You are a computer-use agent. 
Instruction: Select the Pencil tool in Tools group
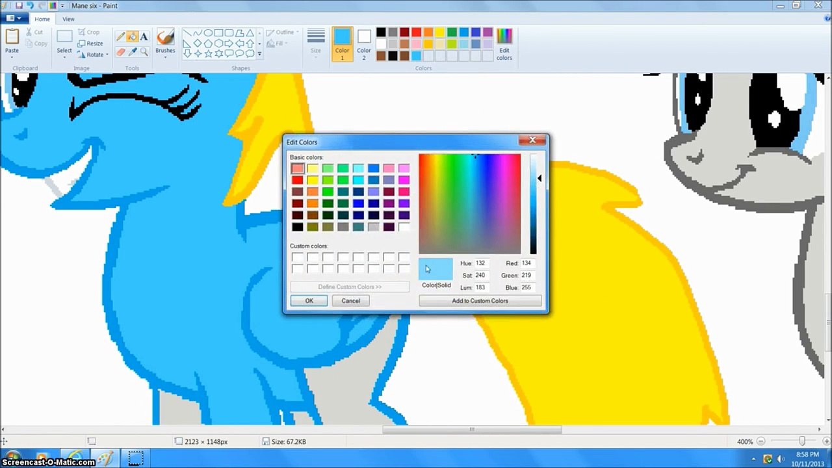pyautogui.click(x=121, y=37)
